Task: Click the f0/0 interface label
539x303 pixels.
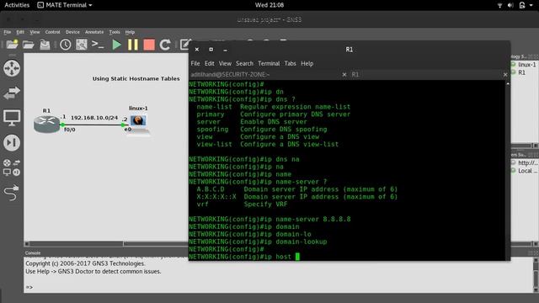Action: pyautogui.click(x=70, y=130)
